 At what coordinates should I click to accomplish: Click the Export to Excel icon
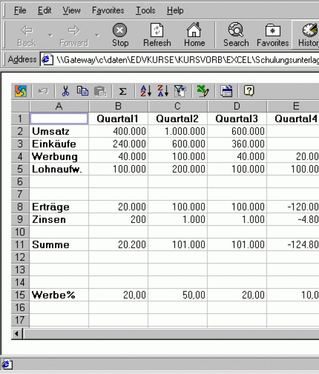202,91
